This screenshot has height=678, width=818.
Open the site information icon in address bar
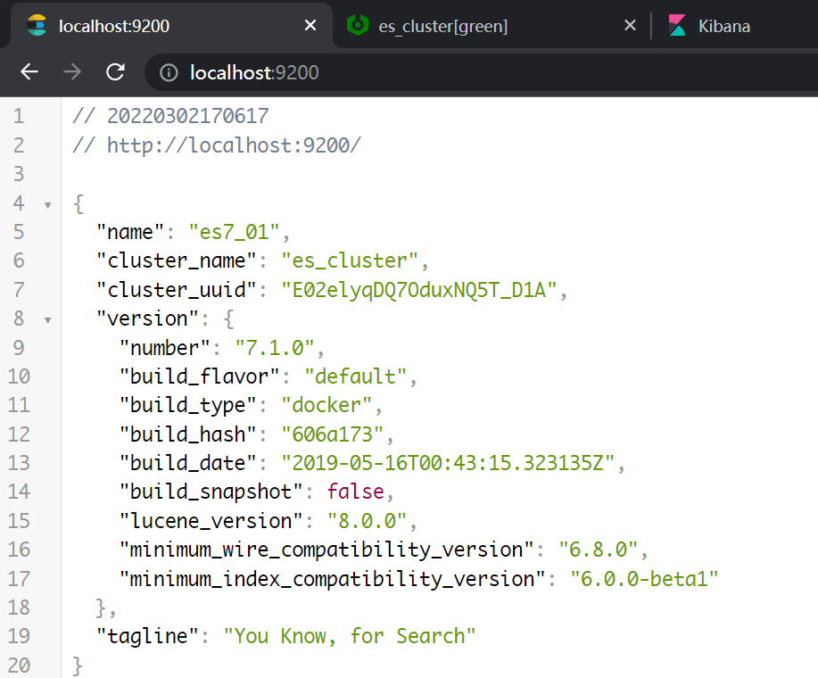pyautogui.click(x=169, y=72)
